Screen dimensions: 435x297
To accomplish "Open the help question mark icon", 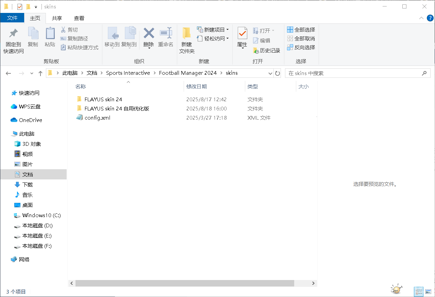I will [430, 18].
